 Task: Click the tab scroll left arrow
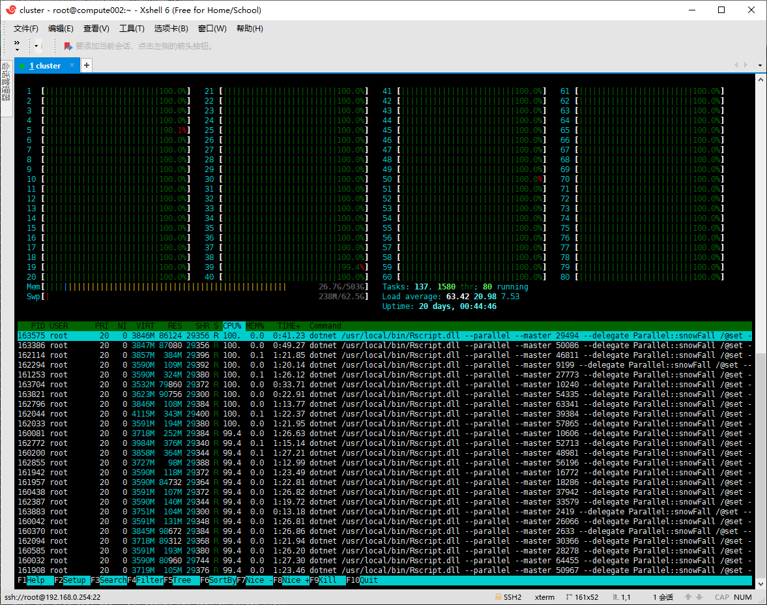(x=736, y=65)
